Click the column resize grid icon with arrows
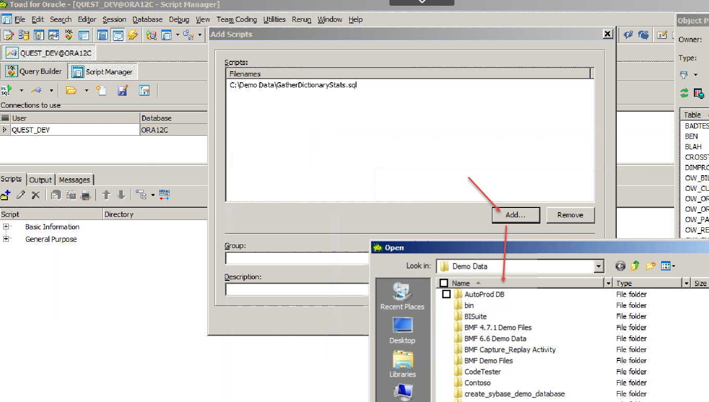Viewport: 709px width, 402px height. pyautogui.click(x=164, y=195)
